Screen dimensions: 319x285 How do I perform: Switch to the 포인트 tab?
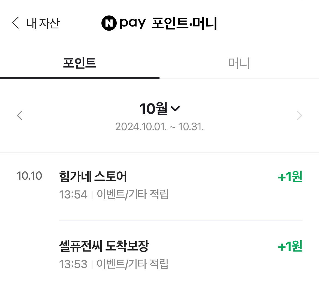coord(80,63)
